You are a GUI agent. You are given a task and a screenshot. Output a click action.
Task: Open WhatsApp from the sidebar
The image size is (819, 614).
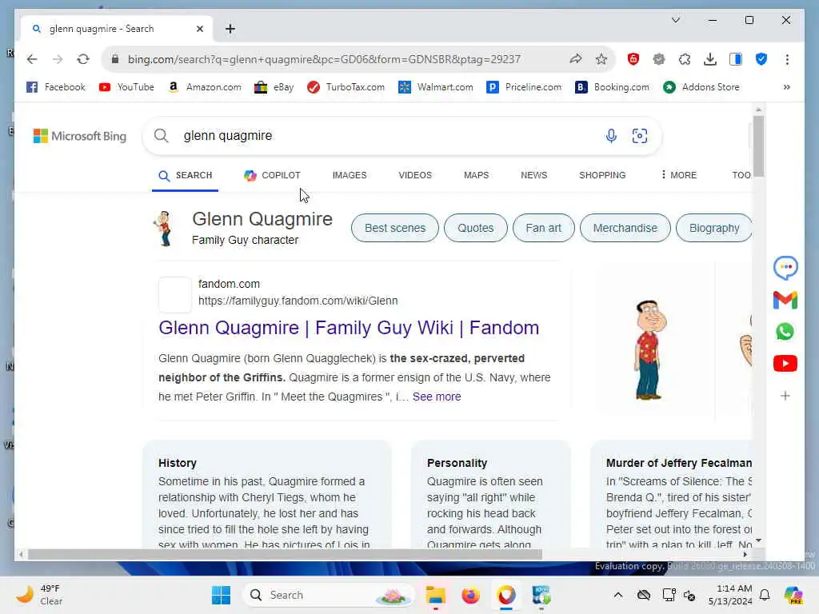pyautogui.click(x=785, y=332)
